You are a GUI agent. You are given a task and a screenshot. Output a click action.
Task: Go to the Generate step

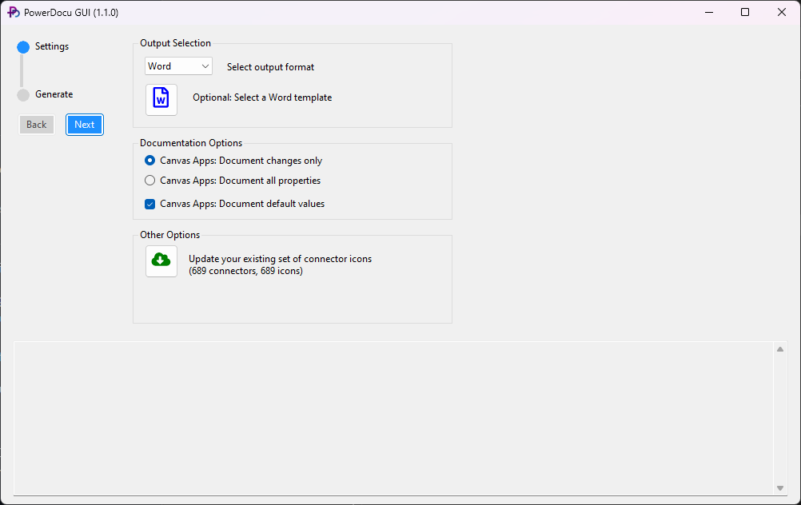click(45, 94)
